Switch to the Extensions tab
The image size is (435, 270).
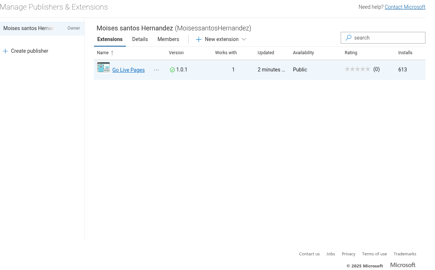click(110, 39)
